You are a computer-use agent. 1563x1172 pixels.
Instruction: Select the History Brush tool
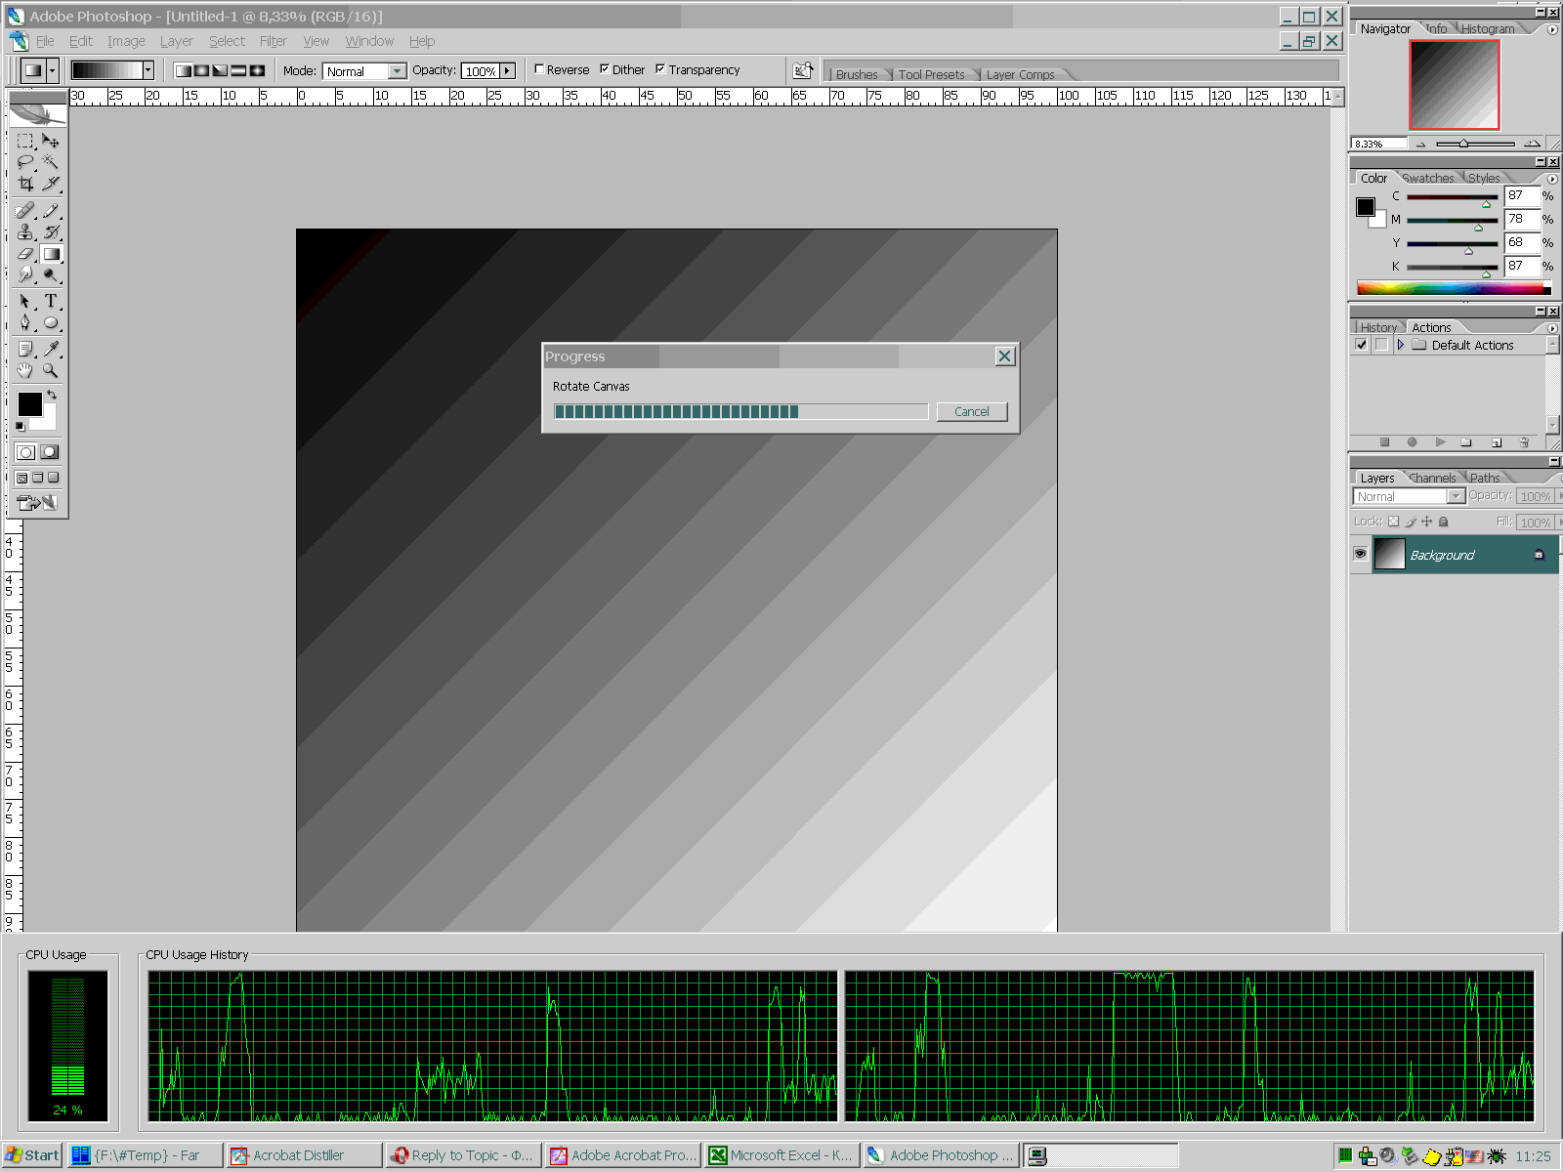pos(51,231)
